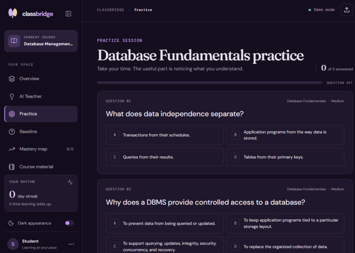Image resolution: width=355 pixels, height=253 pixels.
Task: Select answer C: Queries from their results
Action: 165,157
